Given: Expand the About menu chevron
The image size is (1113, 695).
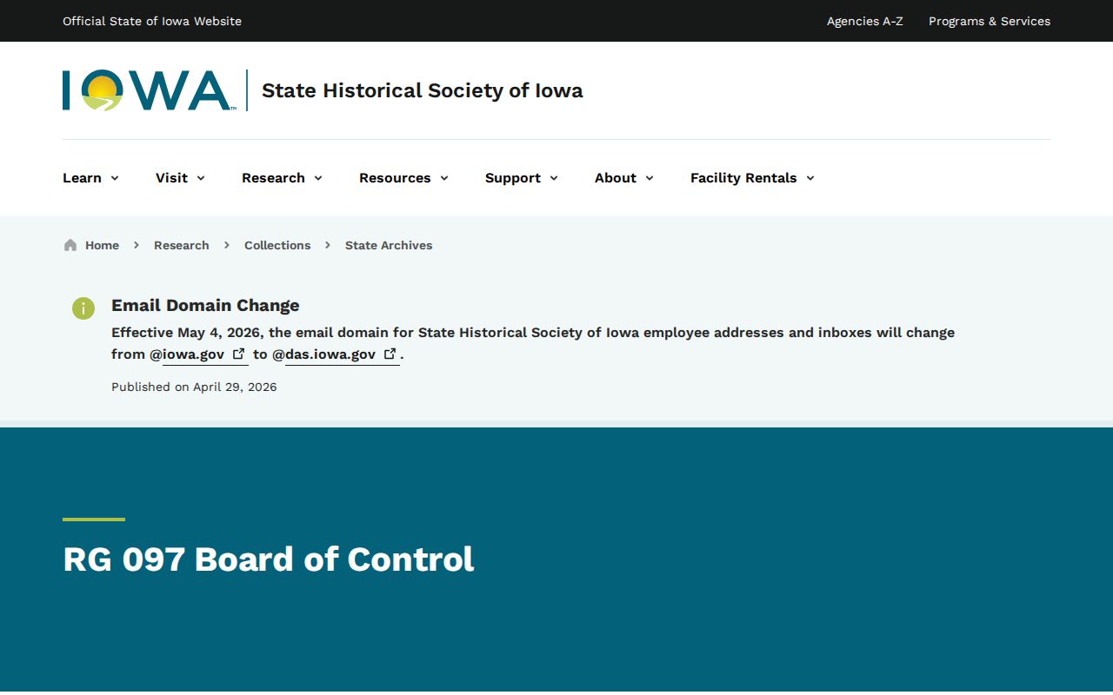Looking at the screenshot, I should point(650,178).
